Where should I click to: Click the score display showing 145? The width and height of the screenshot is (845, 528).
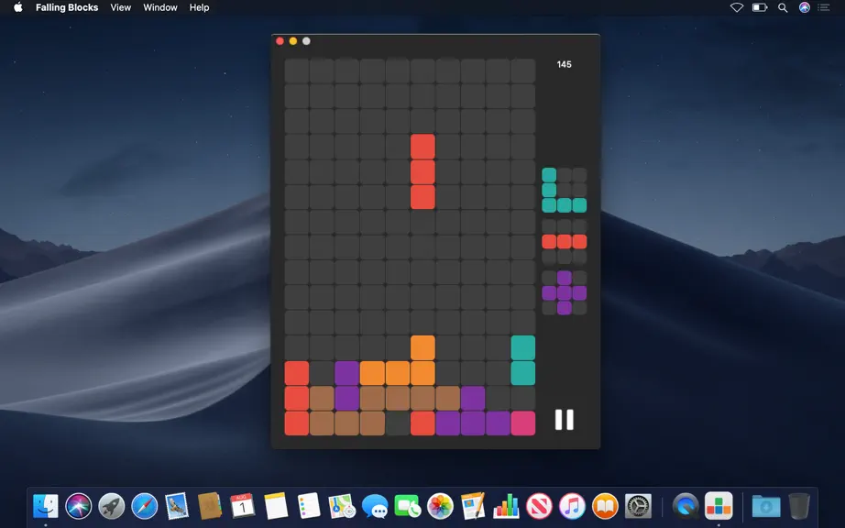pos(565,64)
